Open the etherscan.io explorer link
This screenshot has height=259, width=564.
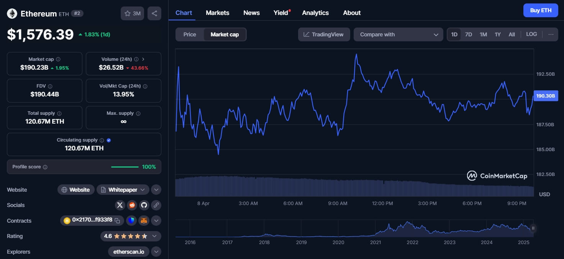pyautogui.click(x=128, y=252)
